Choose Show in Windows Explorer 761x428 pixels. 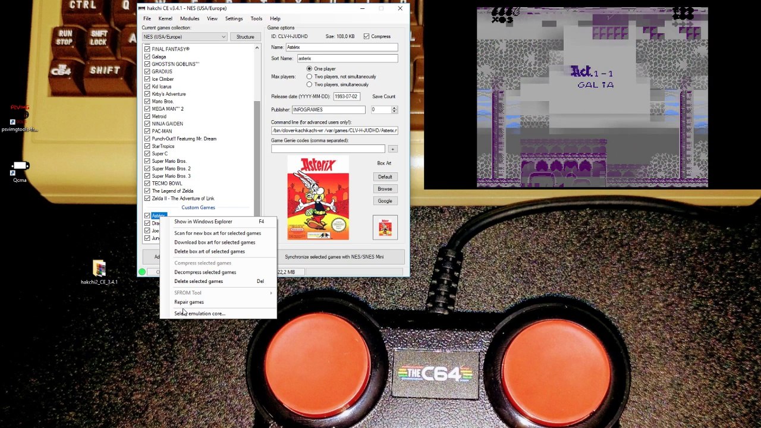point(218,222)
